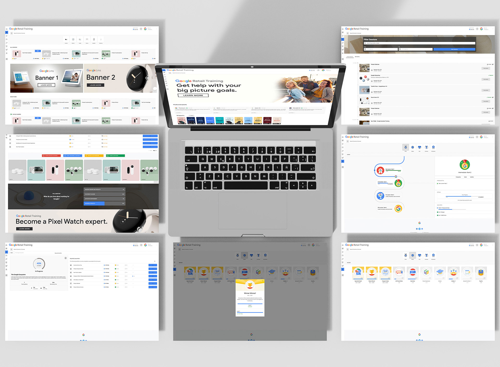Click the Elite Learner Rank 4 gold badge
500x367 pixels.
coord(398,208)
